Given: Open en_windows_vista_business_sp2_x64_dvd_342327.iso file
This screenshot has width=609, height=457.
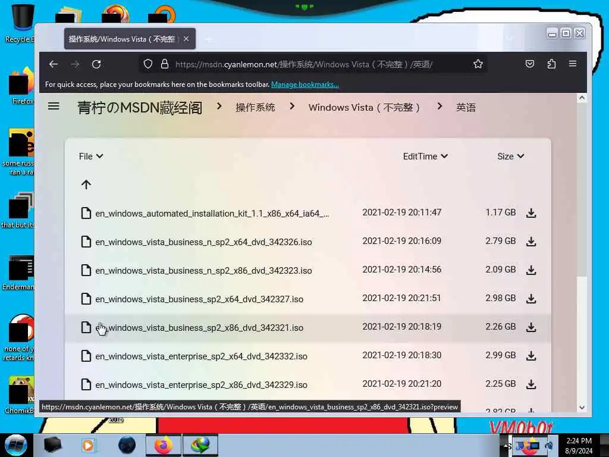Looking at the screenshot, I should (x=199, y=299).
